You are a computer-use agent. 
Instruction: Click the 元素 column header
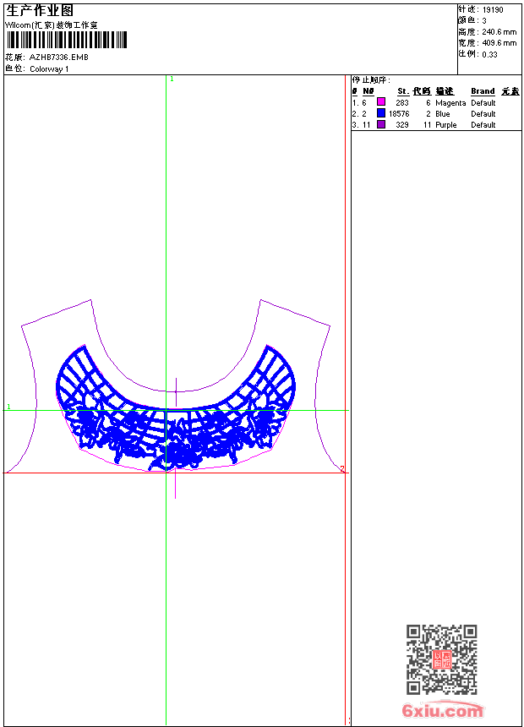[x=510, y=91]
